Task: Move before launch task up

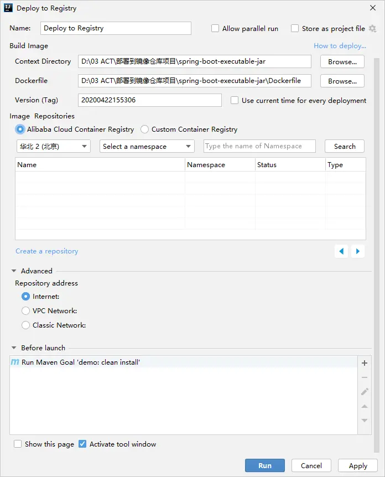Action: (365, 406)
